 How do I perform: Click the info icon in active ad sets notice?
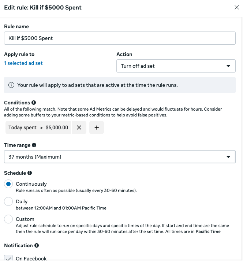pos(11,85)
